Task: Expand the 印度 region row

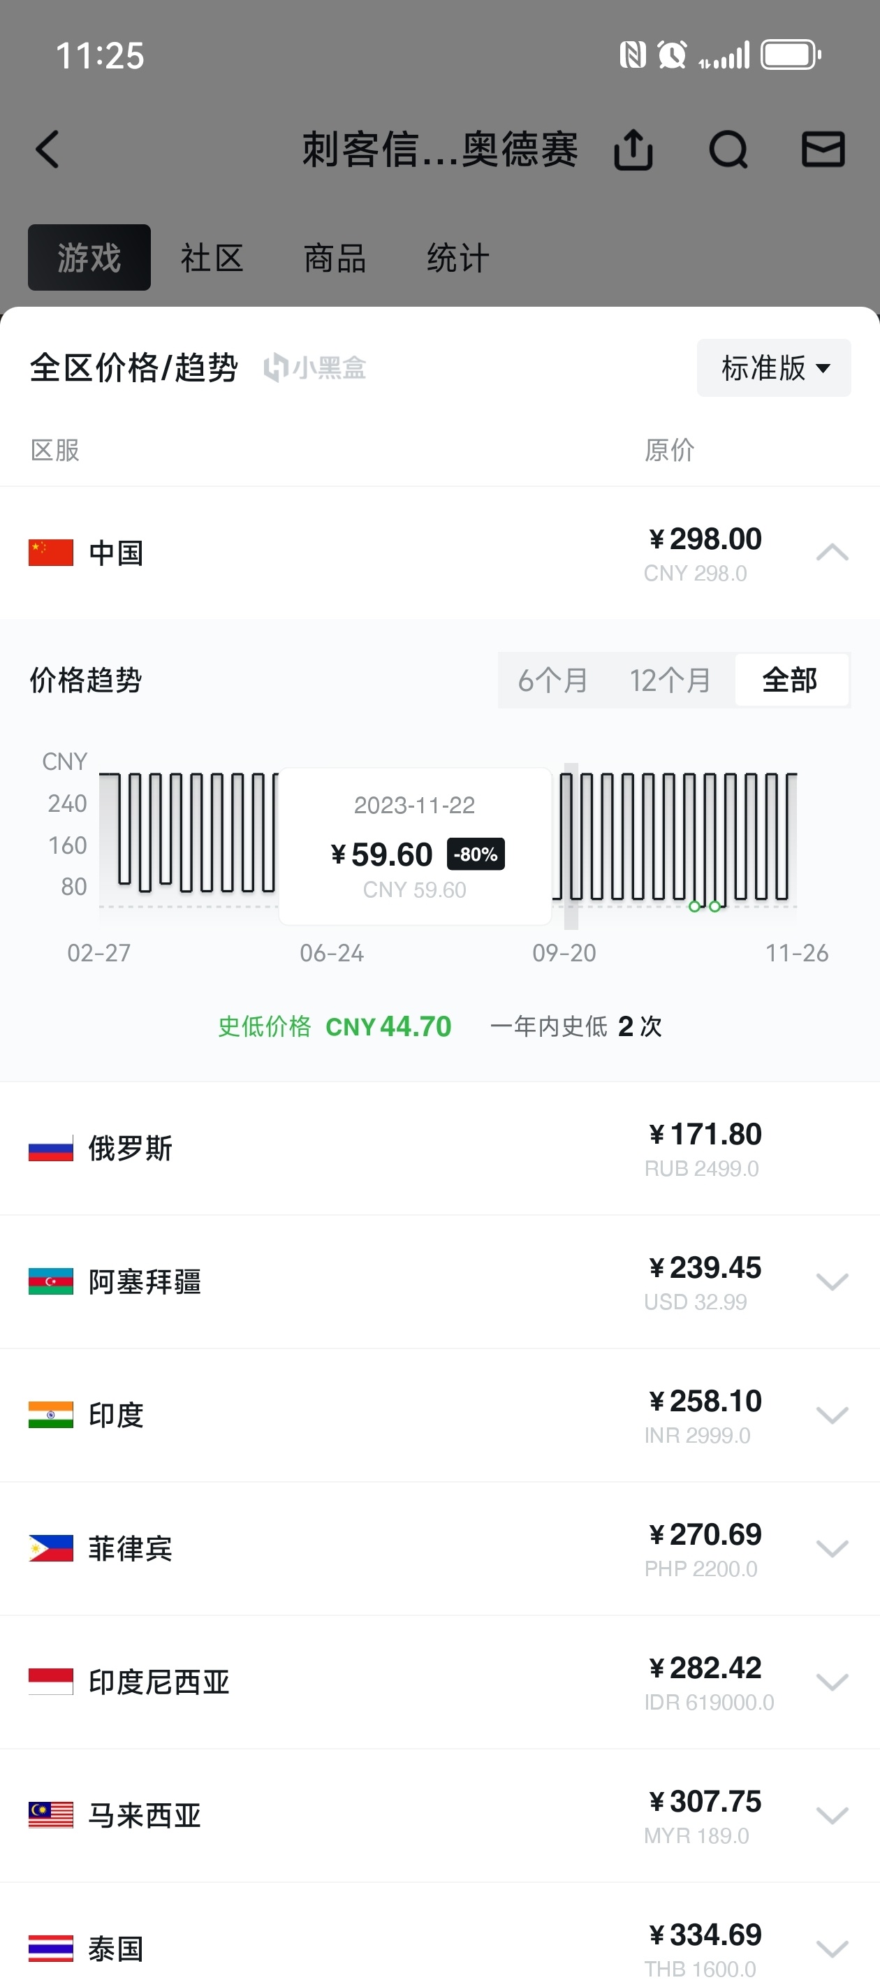Action: pyautogui.click(x=833, y=1415)
